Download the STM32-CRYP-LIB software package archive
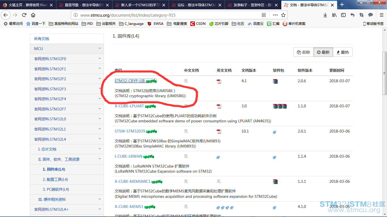387x217 pixels. tap(275, 81)
